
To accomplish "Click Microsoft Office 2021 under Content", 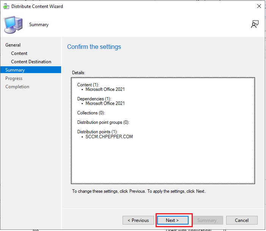I will pos(105,89).
